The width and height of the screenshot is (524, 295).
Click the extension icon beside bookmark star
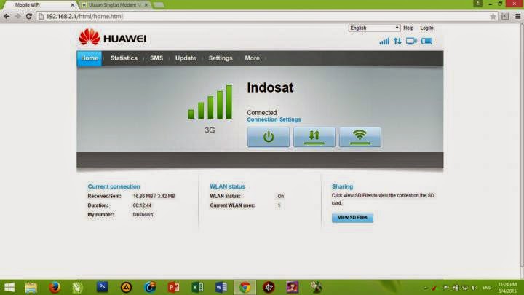pos(505,16)
